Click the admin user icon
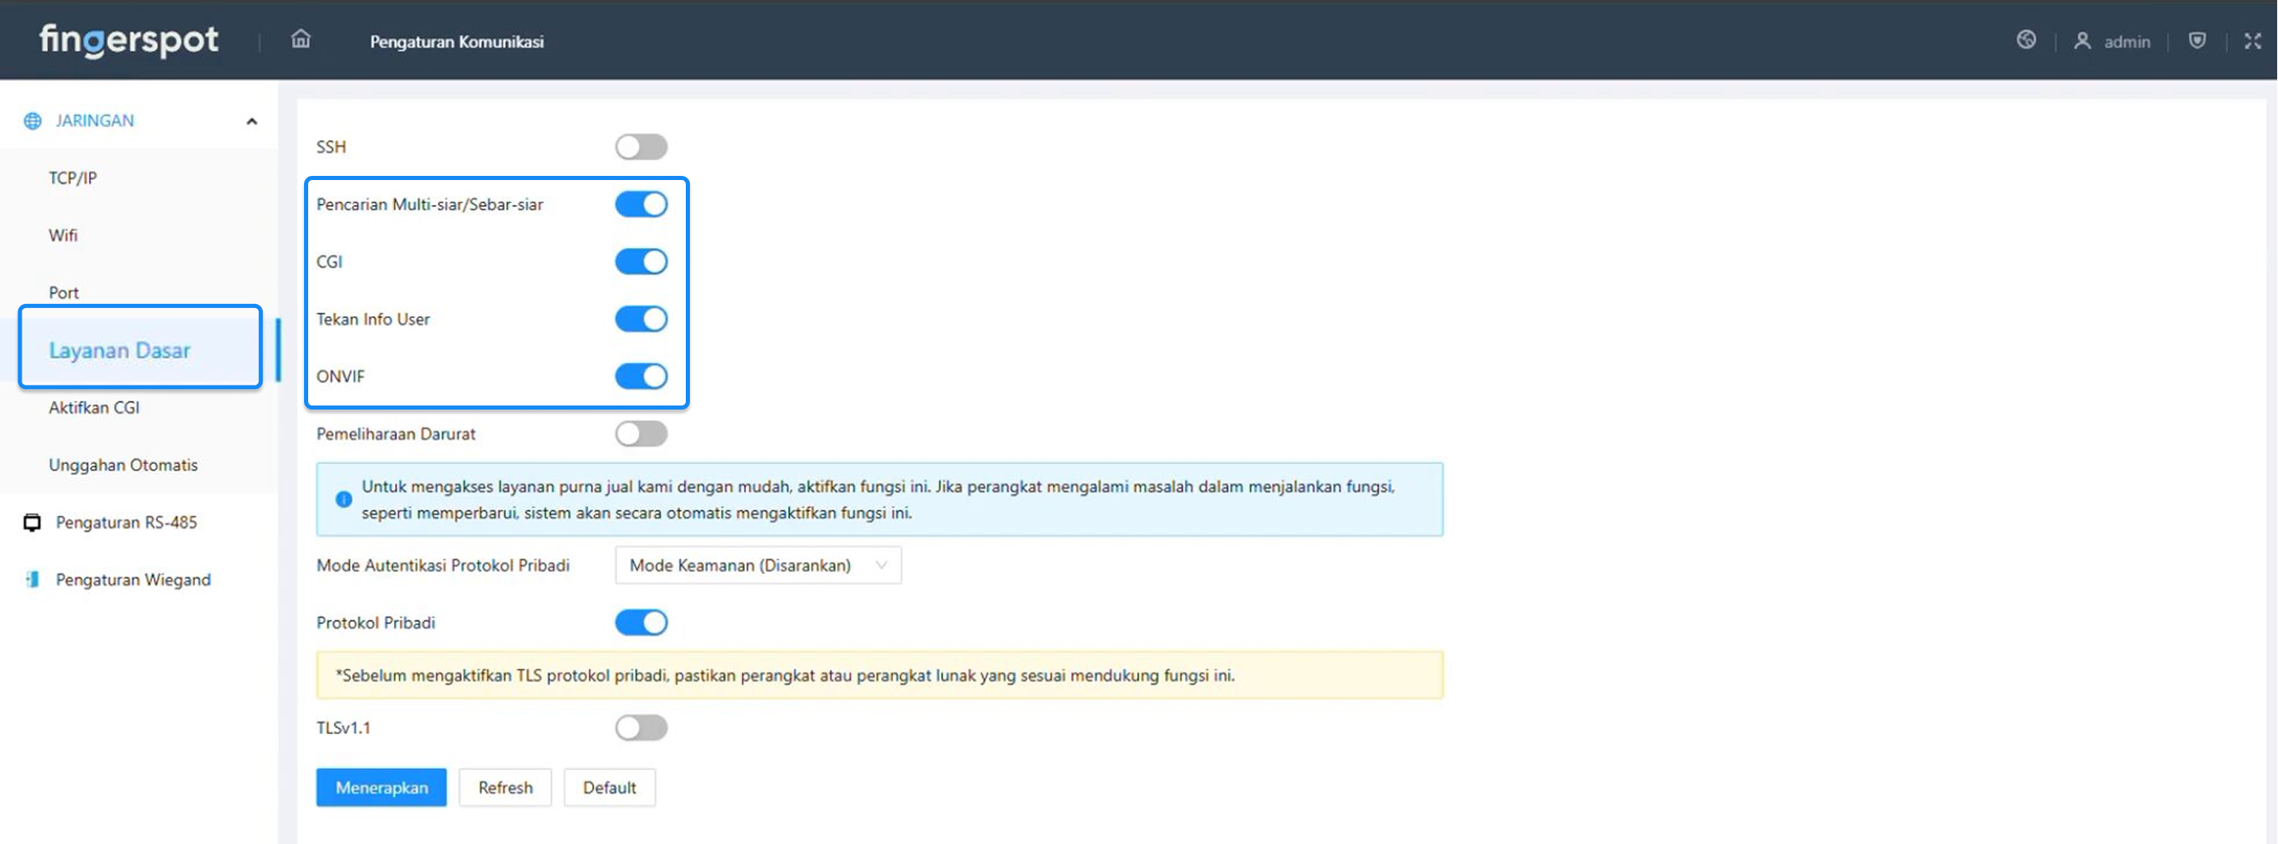 click(x=2081, y=40)
